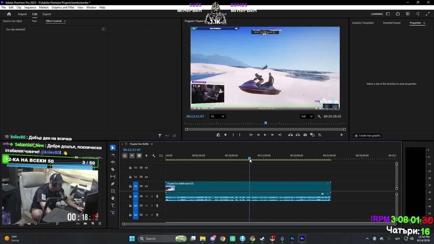Open the Sequence menu
The image size is (434, 244).
click(30, 7)
